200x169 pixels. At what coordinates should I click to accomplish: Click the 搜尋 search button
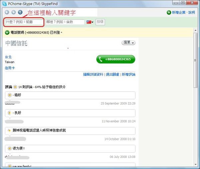click(100, 22)
